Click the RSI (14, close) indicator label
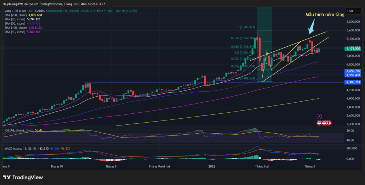 click(14, 130)
